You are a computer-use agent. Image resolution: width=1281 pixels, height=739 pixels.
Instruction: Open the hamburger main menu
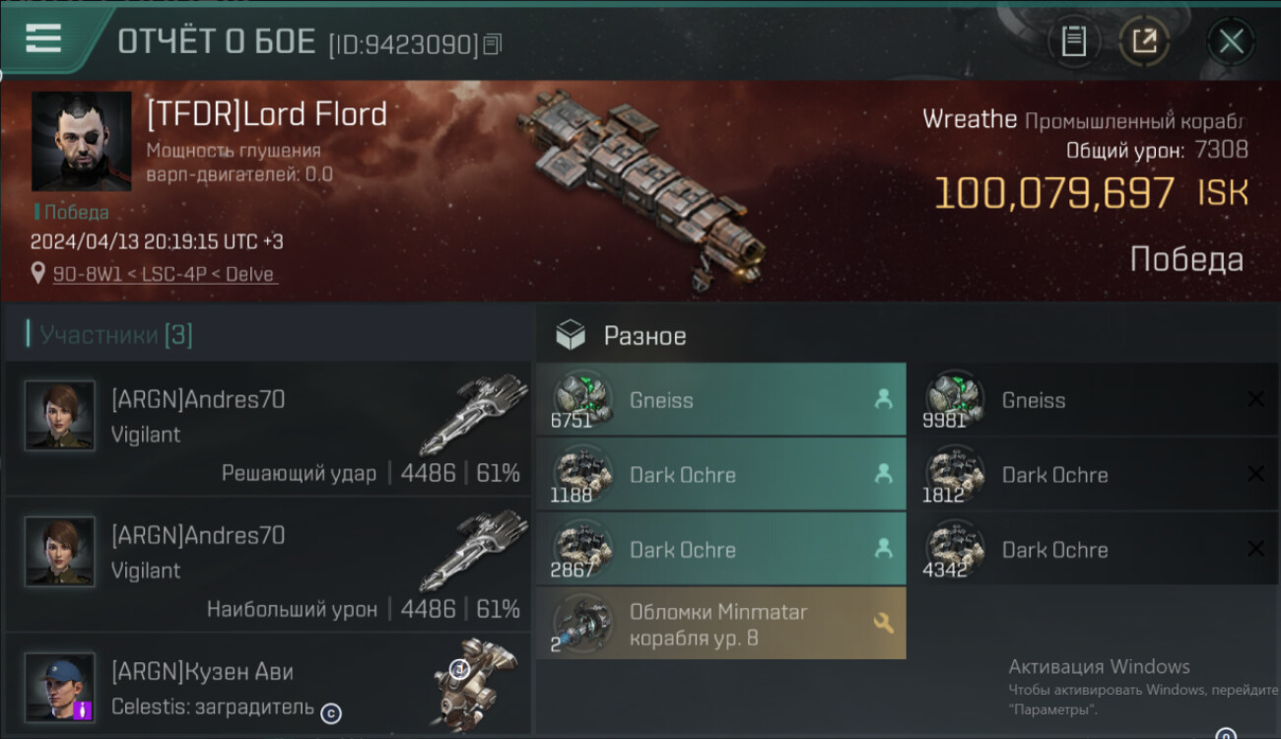coord(43,38)
